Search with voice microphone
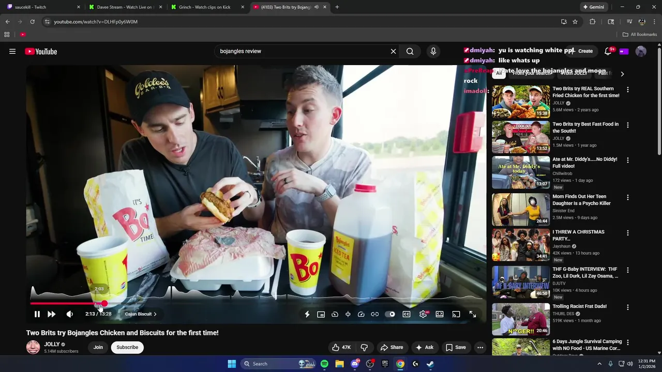 [433, 51]
